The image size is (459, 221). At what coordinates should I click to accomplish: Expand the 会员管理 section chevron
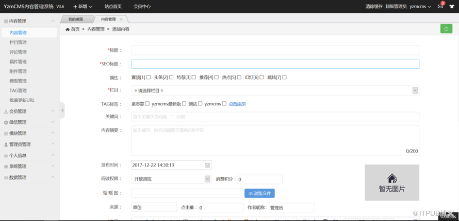click(x=53, y=111)
